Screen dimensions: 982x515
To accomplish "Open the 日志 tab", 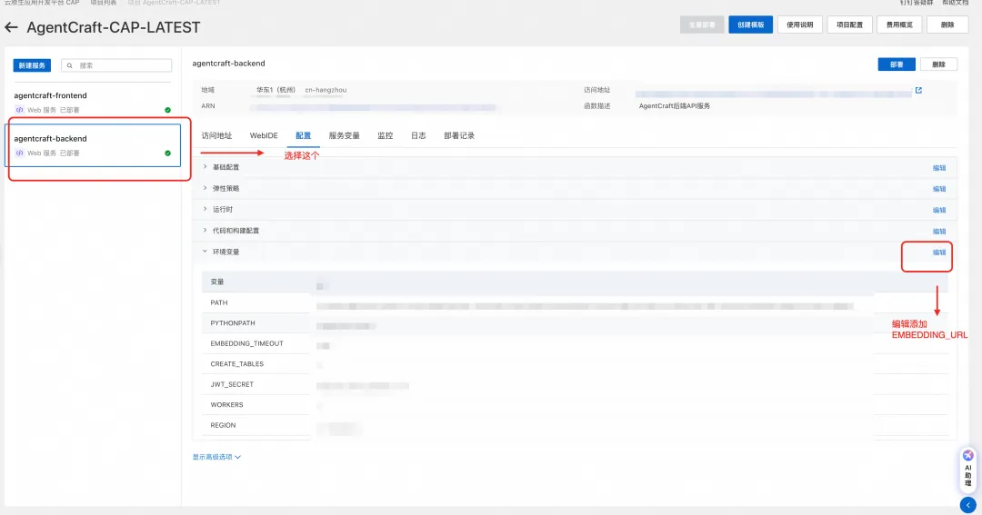I will [x=418, y=136].
